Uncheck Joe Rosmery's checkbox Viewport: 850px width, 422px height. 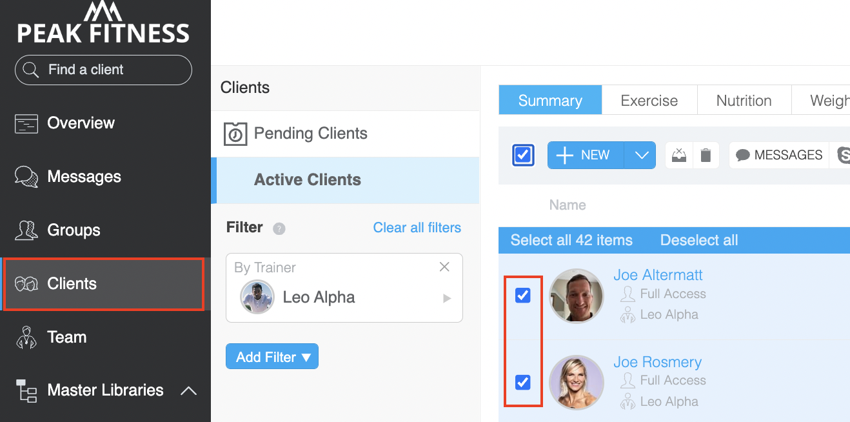pos(523,382)
